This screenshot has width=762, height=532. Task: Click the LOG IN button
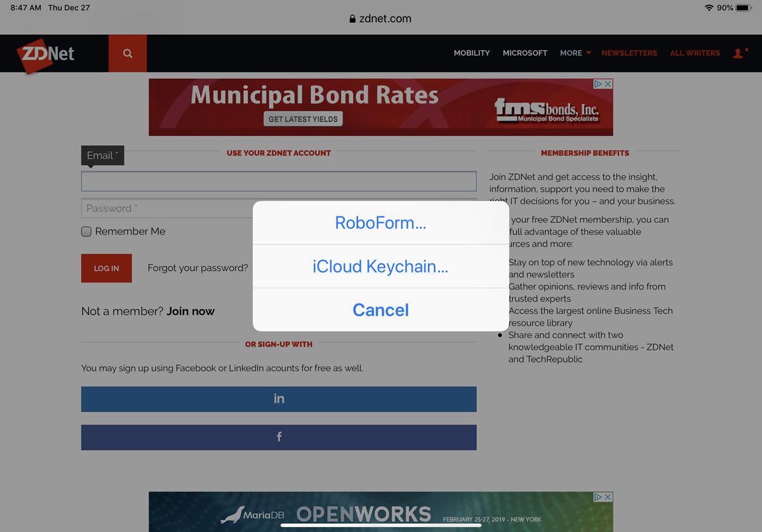107,268
